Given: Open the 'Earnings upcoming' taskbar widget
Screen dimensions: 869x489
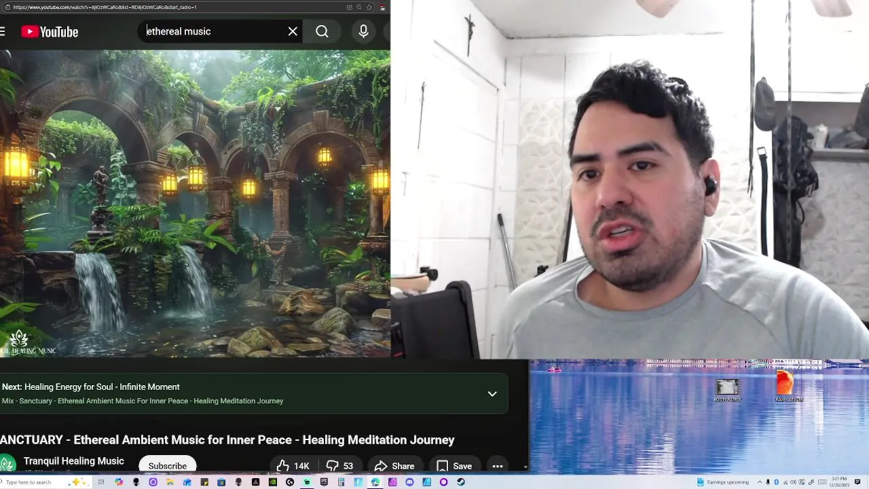Looking at the screenshot, I should coord(723,482).
